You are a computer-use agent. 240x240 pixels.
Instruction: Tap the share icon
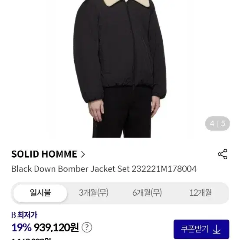(222, 154)
